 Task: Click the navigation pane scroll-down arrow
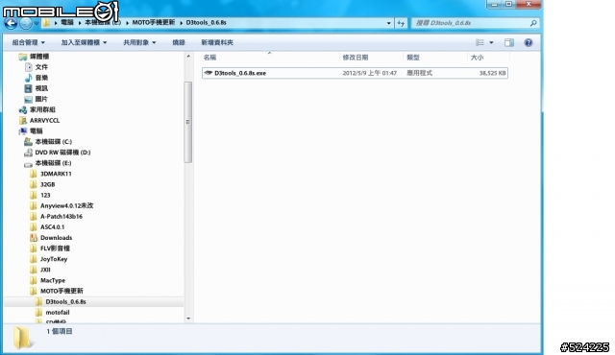click(x=188, y=319)
